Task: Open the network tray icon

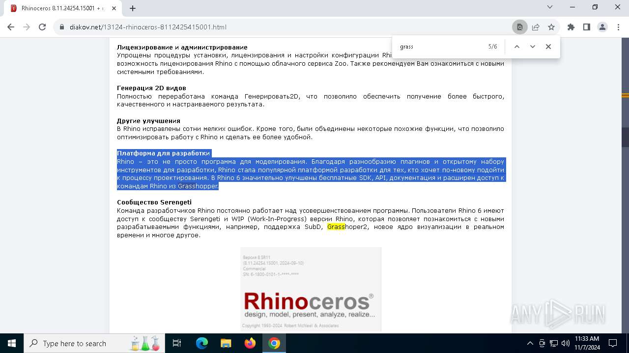Action: [554, 343]
